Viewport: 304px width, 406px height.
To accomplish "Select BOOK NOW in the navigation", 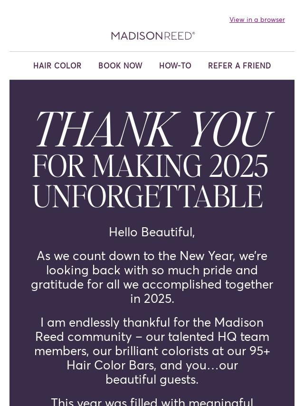I will [x=120, y=66].
